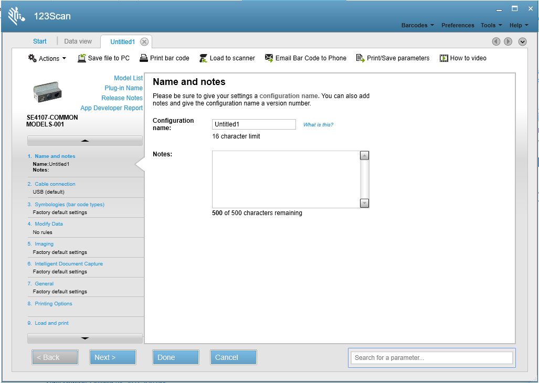
Task: Click the Email Bar Code to Phone icon
Action: point(269,58)
